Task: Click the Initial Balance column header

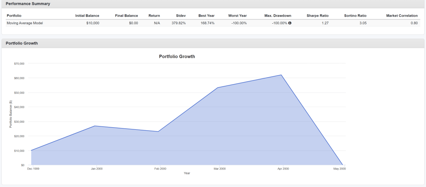Action: pyautogui.click(x=87, y=15)
